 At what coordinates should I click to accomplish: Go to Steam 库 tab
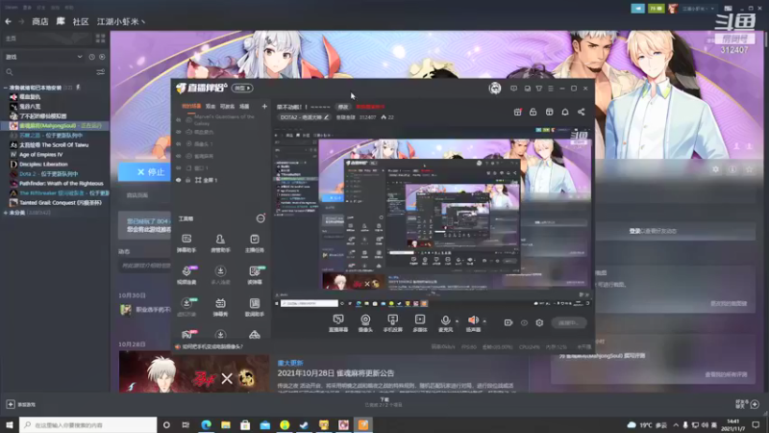[61, 21]
